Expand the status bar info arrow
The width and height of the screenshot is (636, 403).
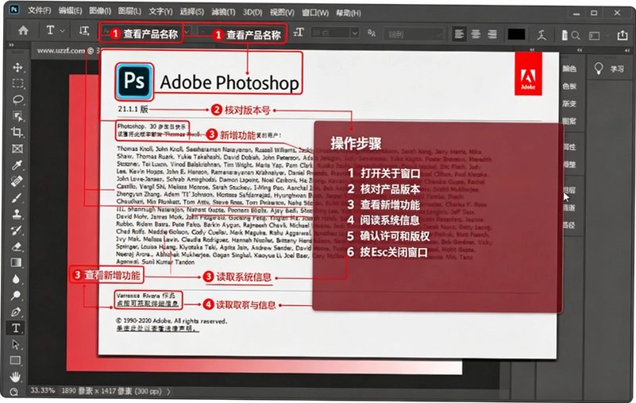click(169, 391)
